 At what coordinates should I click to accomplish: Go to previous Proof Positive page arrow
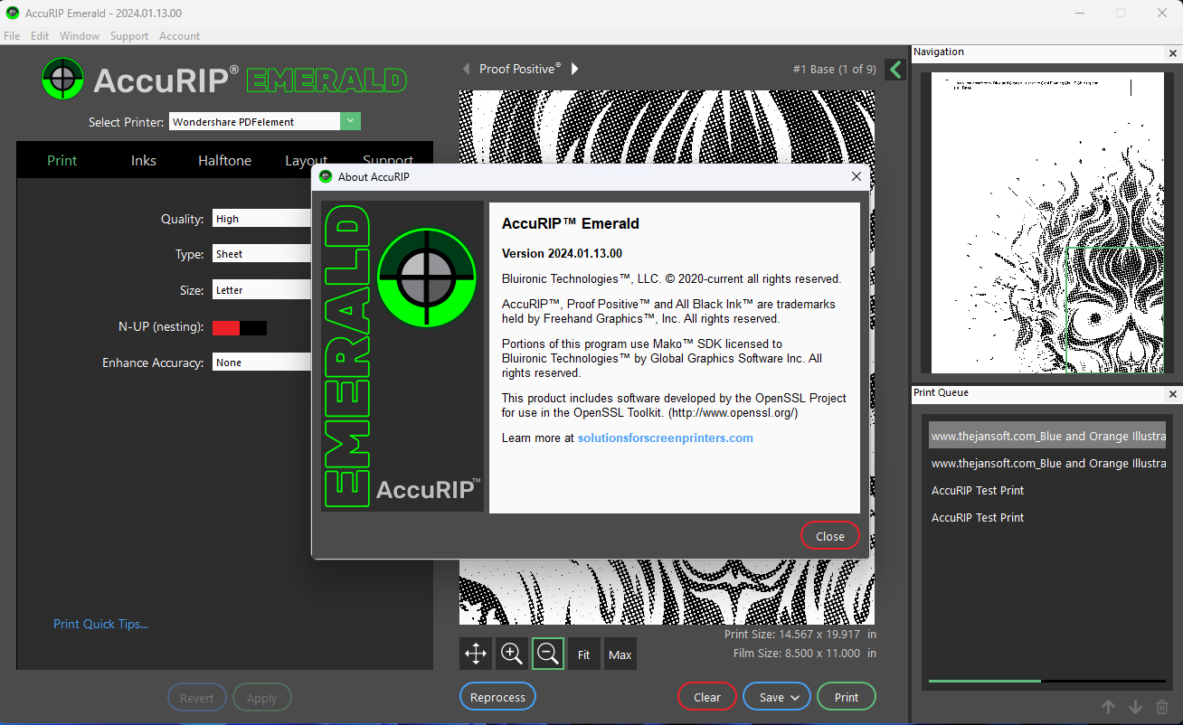point(467,69)
